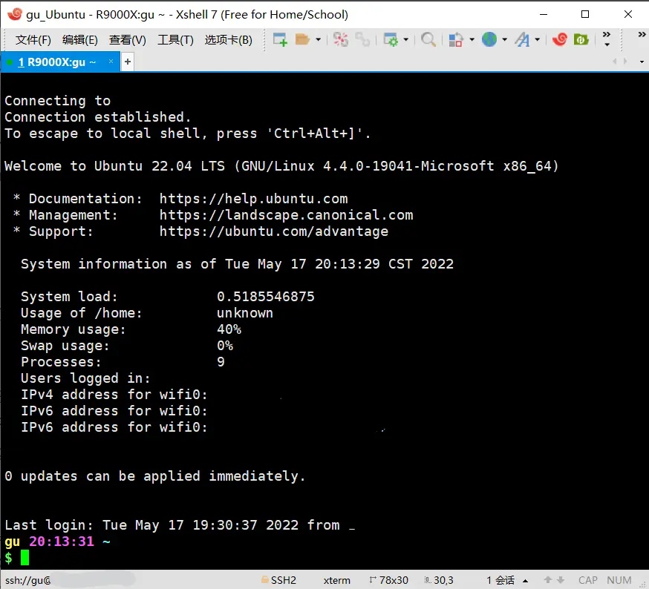Click the Find magnifying glass icon
This screenshot has height=589, width=649.
[x=428, y=39]
